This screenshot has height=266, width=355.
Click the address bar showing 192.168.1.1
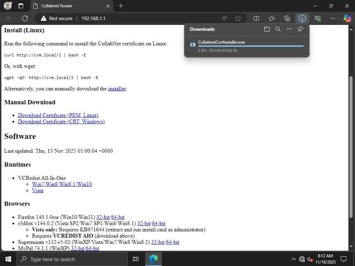[93, 18]
